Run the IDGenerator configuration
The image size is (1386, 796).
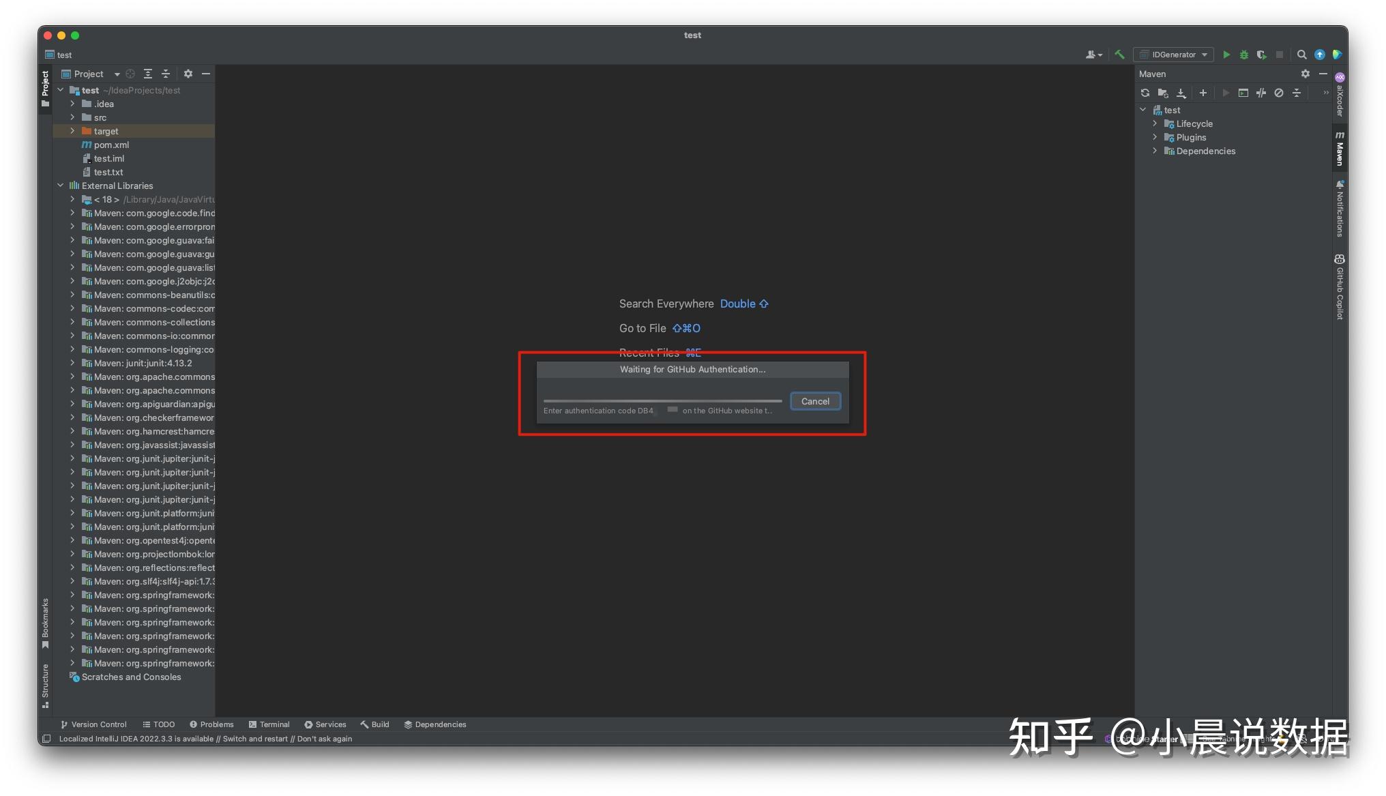[1226, 55]
